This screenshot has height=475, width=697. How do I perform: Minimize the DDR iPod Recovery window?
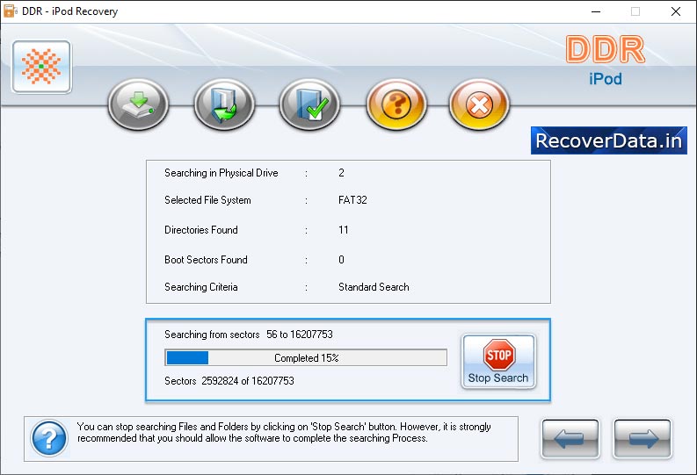click(x=596, y=11)
